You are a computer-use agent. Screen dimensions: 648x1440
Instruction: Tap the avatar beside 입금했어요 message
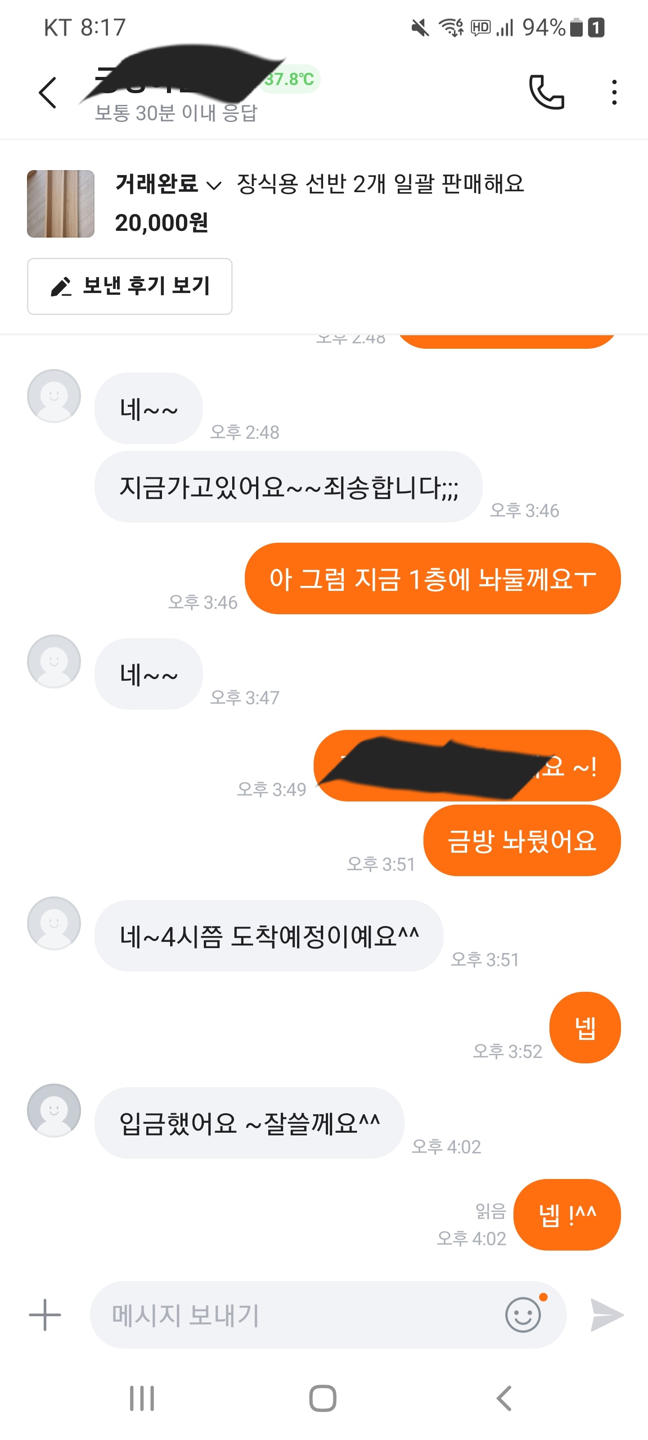pos(54,1111)
